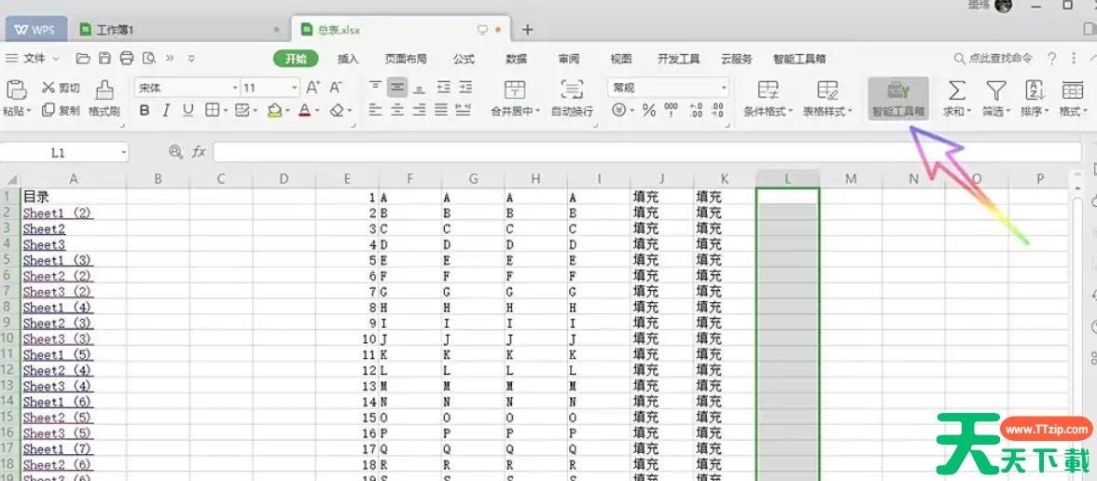
Task: Toggle italic formatting
Action: coord(166,111)
